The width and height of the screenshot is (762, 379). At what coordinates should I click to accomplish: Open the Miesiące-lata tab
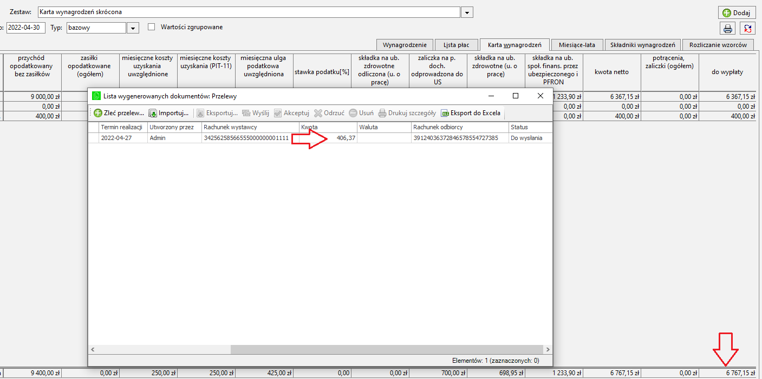point(577,45)
